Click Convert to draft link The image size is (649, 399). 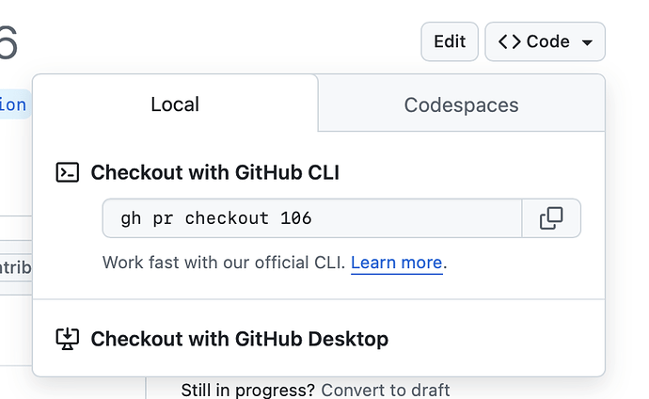385,390
